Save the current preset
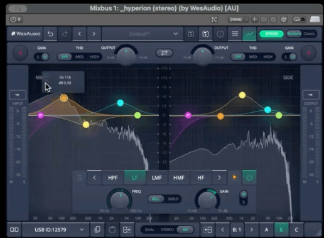324x238 pixels. (191, 34)
